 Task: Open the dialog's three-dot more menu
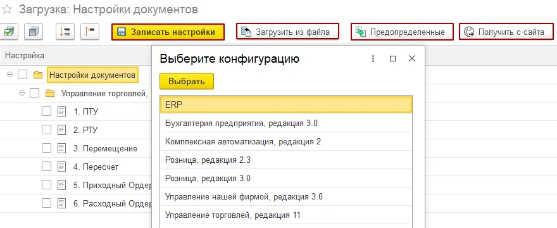pos(373,59)
